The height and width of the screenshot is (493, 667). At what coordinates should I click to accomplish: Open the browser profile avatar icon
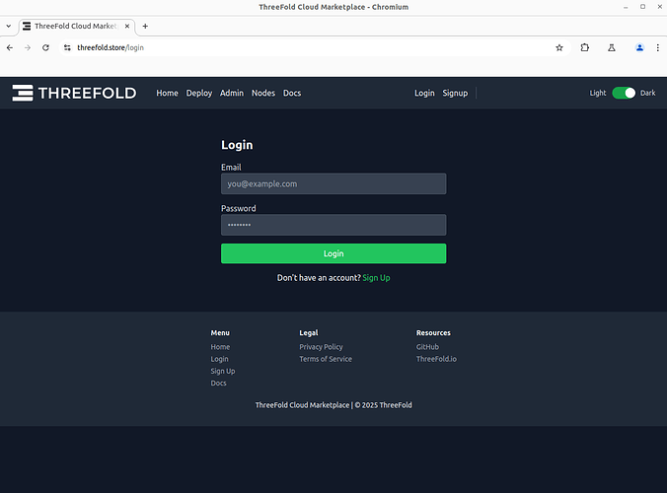[x=639, y=47]
